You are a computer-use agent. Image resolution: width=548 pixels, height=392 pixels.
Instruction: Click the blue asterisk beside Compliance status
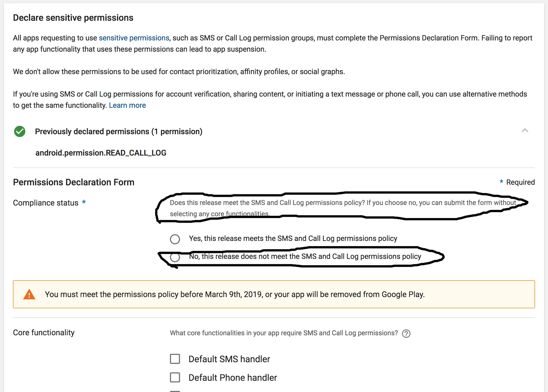(x=84, y=202)
